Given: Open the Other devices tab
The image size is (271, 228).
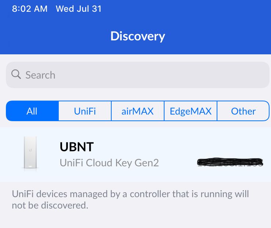Looking at the screenshot, I should point(243,111).
